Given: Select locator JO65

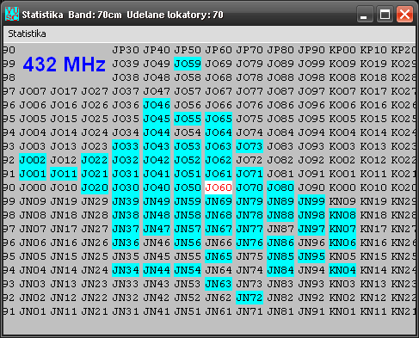Looking at the screenshot, I should click(219, 119).
